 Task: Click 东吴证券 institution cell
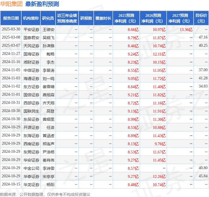(31, 119)
